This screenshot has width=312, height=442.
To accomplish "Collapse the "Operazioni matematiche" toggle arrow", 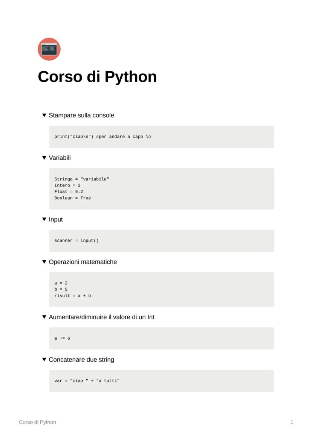I will coord(44,262).
